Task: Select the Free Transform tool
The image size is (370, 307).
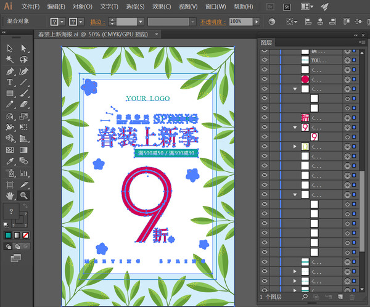Action: (23, 127)
